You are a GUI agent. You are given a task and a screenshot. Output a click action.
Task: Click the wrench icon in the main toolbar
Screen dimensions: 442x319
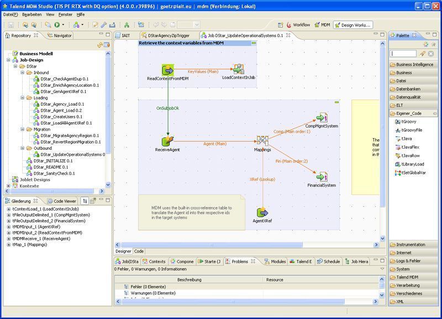(103, 25)
